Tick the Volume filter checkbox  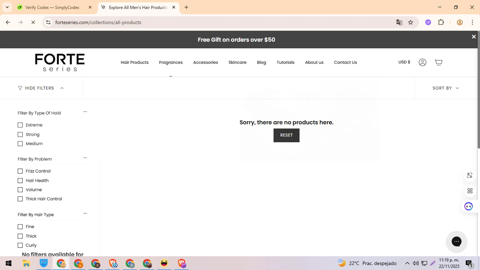(x=20, y=190)
